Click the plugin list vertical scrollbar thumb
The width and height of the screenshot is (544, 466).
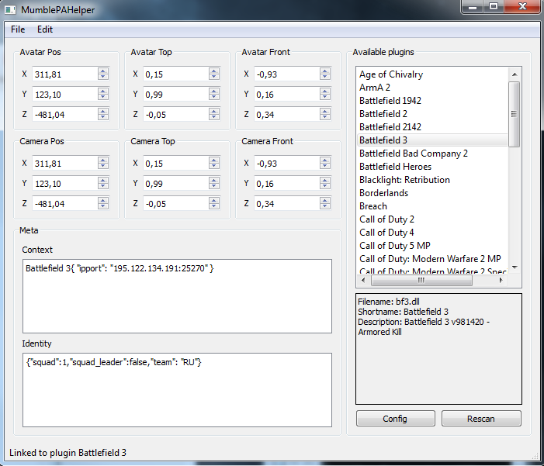(515, 114)
